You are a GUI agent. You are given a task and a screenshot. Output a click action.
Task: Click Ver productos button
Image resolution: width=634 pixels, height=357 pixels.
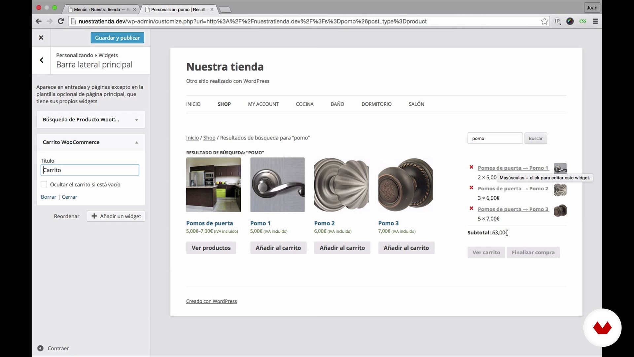point(211,248)
